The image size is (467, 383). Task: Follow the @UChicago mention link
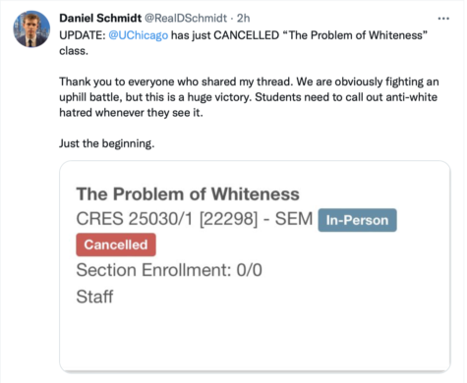coord(138,35)
